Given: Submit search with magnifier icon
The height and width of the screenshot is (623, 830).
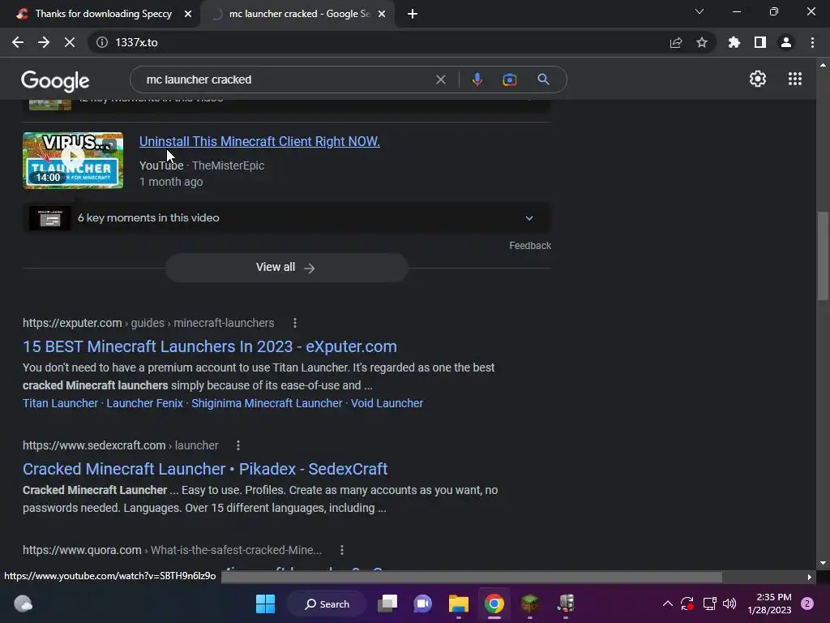Looking at the screenshot, I should click(x=543, y=79).
